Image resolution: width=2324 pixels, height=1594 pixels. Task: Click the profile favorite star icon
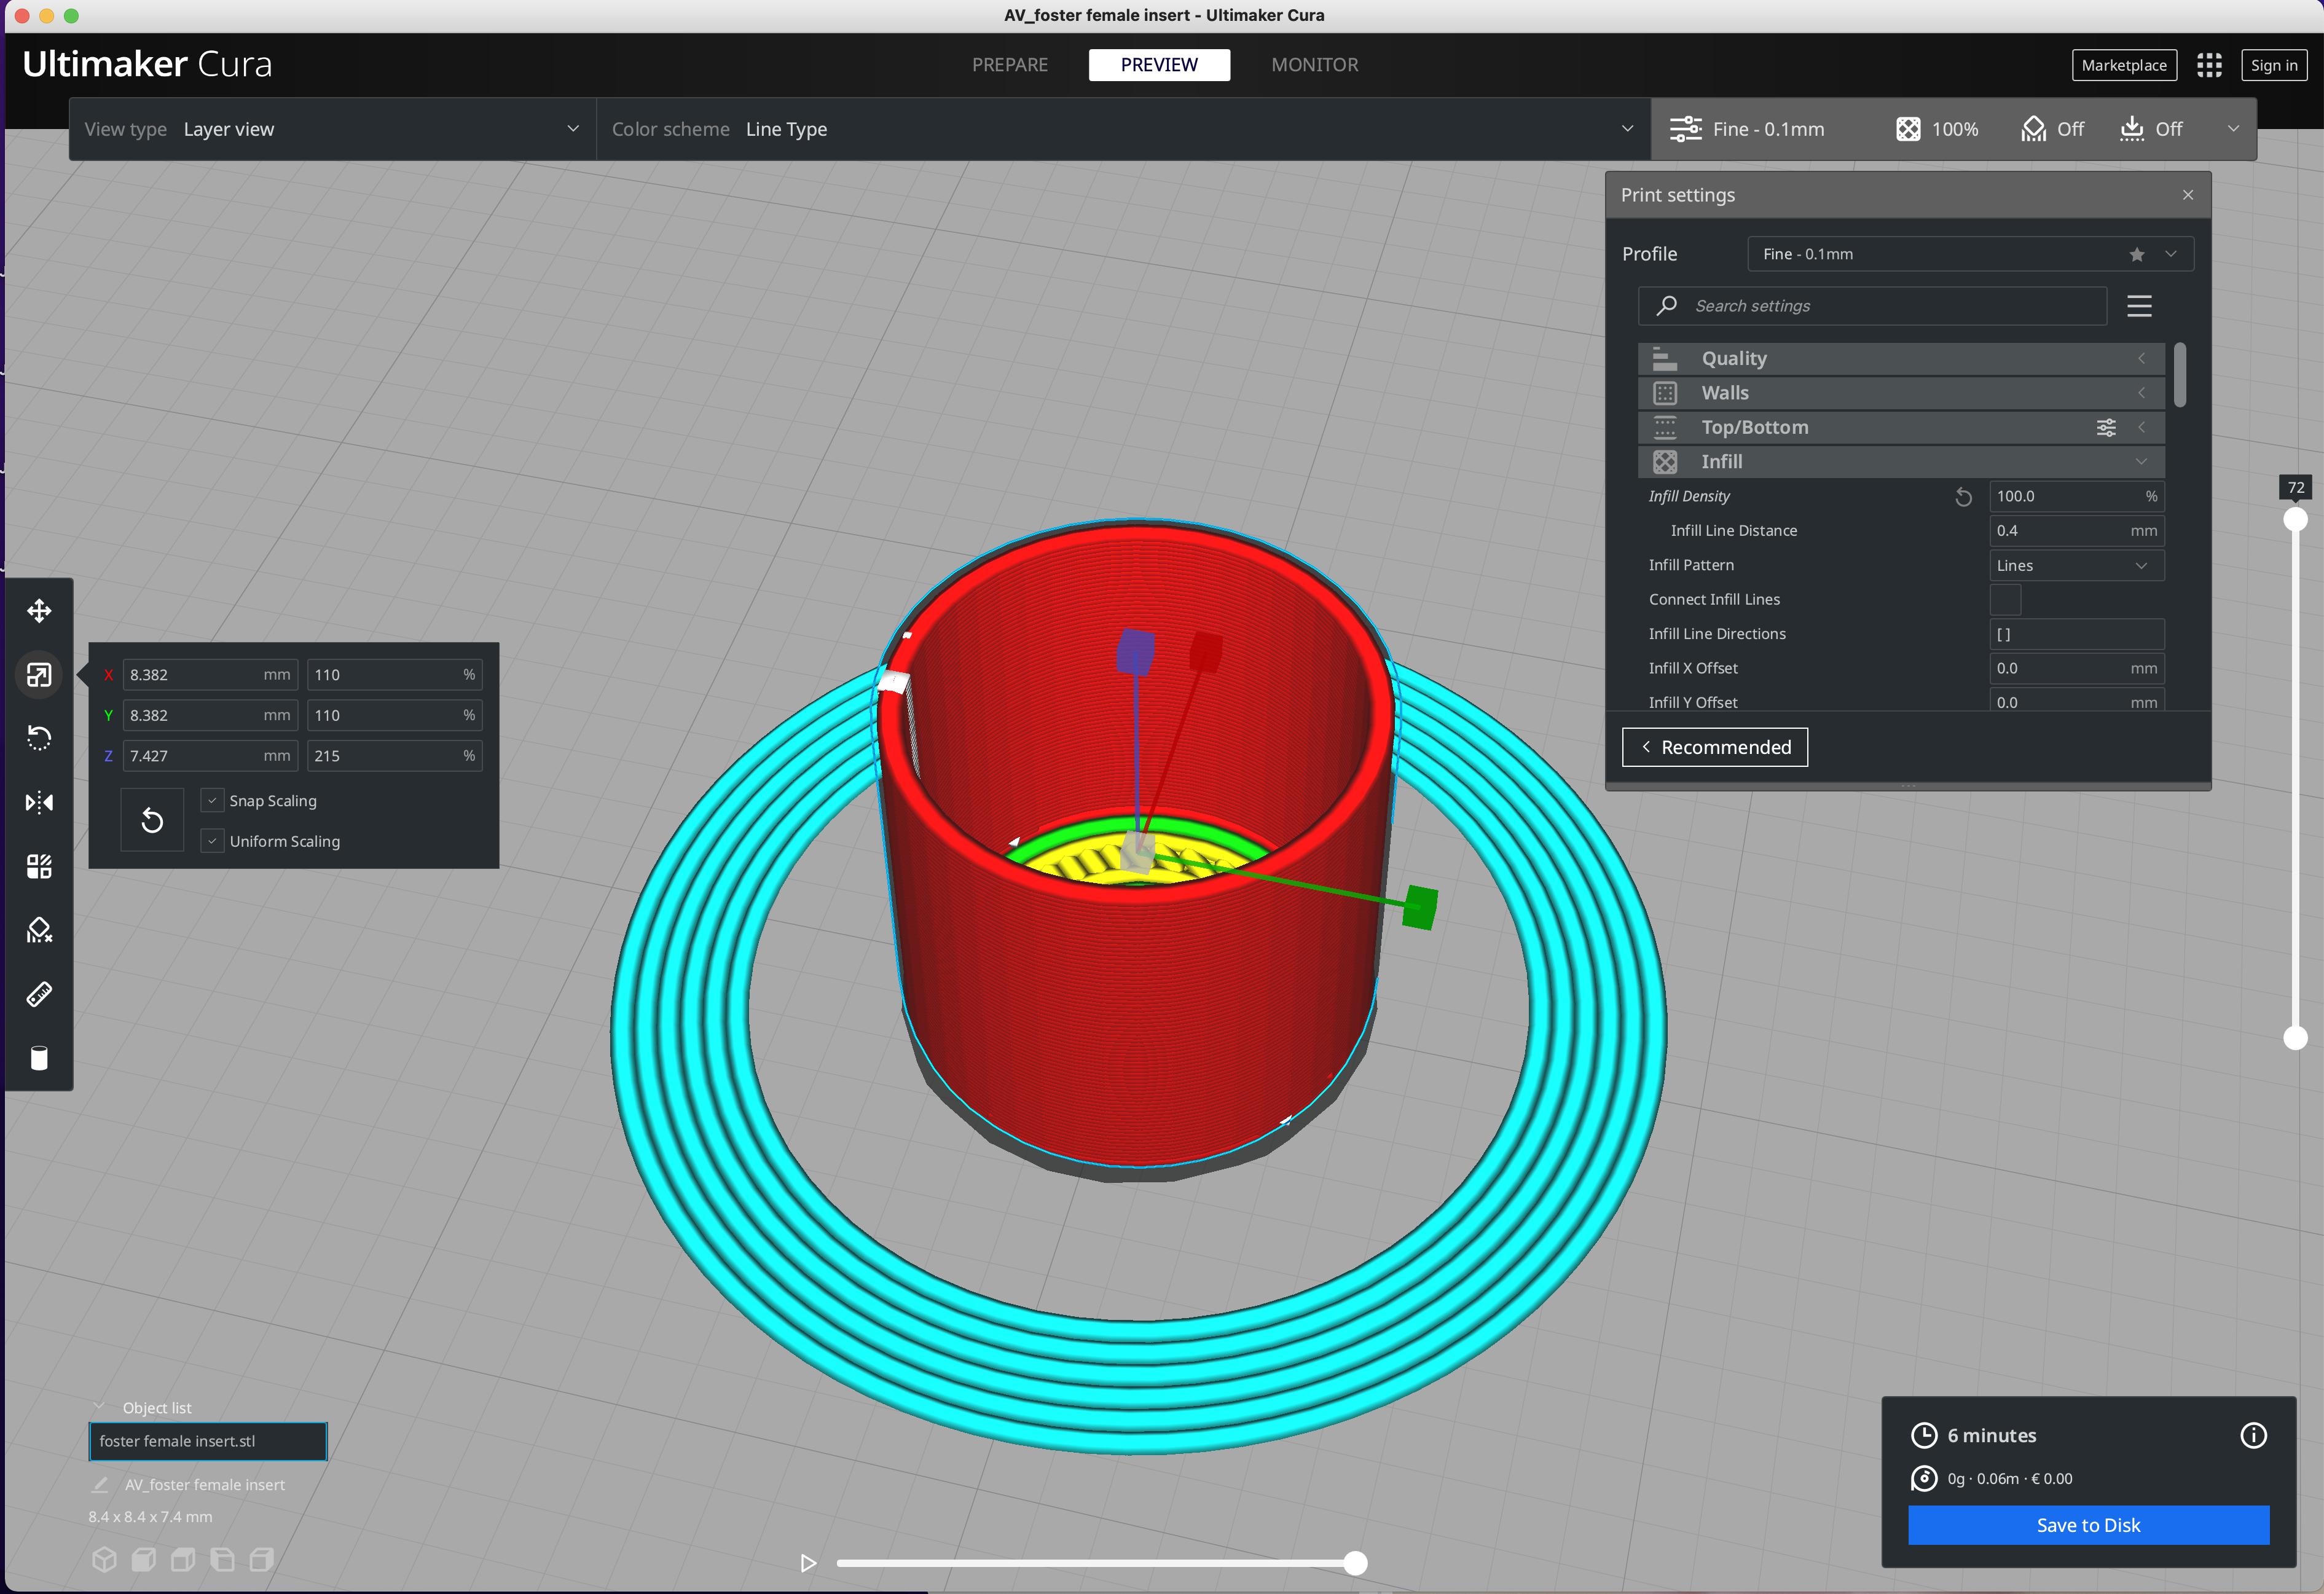(2137, 254)
